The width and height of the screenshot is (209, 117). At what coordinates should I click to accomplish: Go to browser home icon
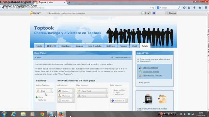[x=200, y=8]
